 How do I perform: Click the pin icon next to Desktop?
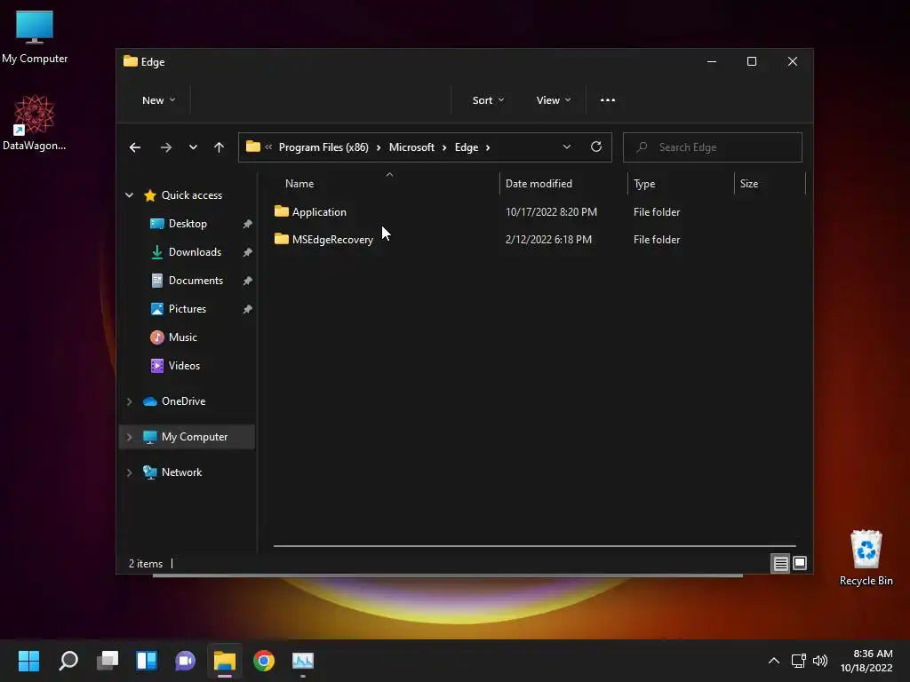point(247,224)
